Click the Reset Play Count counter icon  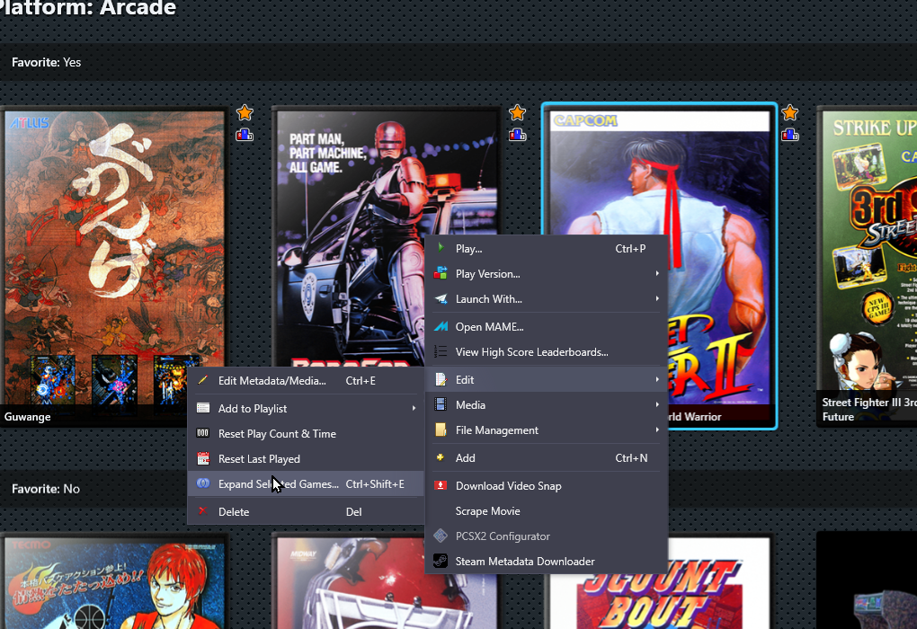[x=203, y=433]
